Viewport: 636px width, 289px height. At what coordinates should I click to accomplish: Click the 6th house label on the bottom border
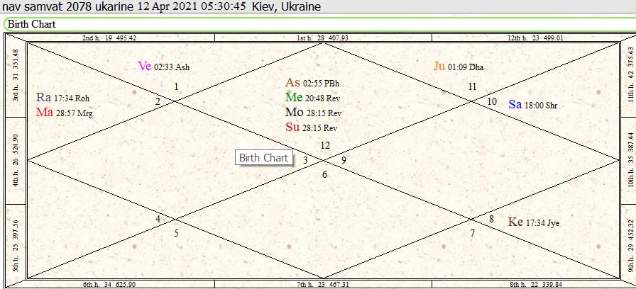[109, 284]
